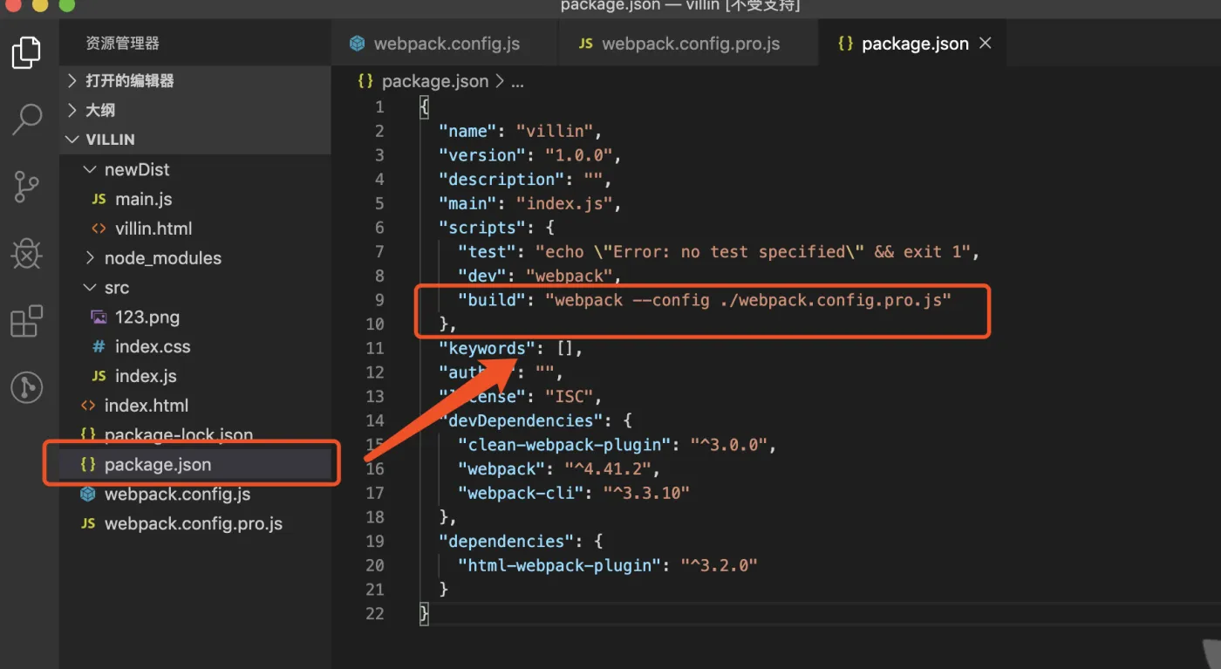Click the yellow macOS minimize button
The height and width of the screenshot is (669, 1221).
pyautogui.click(x=40, y=5)
